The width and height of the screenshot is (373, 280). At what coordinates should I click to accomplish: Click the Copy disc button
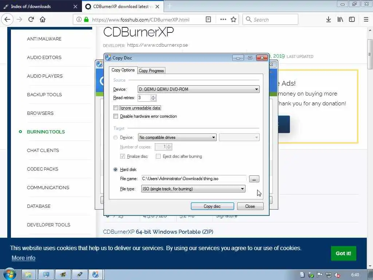(x=212, y=206)
